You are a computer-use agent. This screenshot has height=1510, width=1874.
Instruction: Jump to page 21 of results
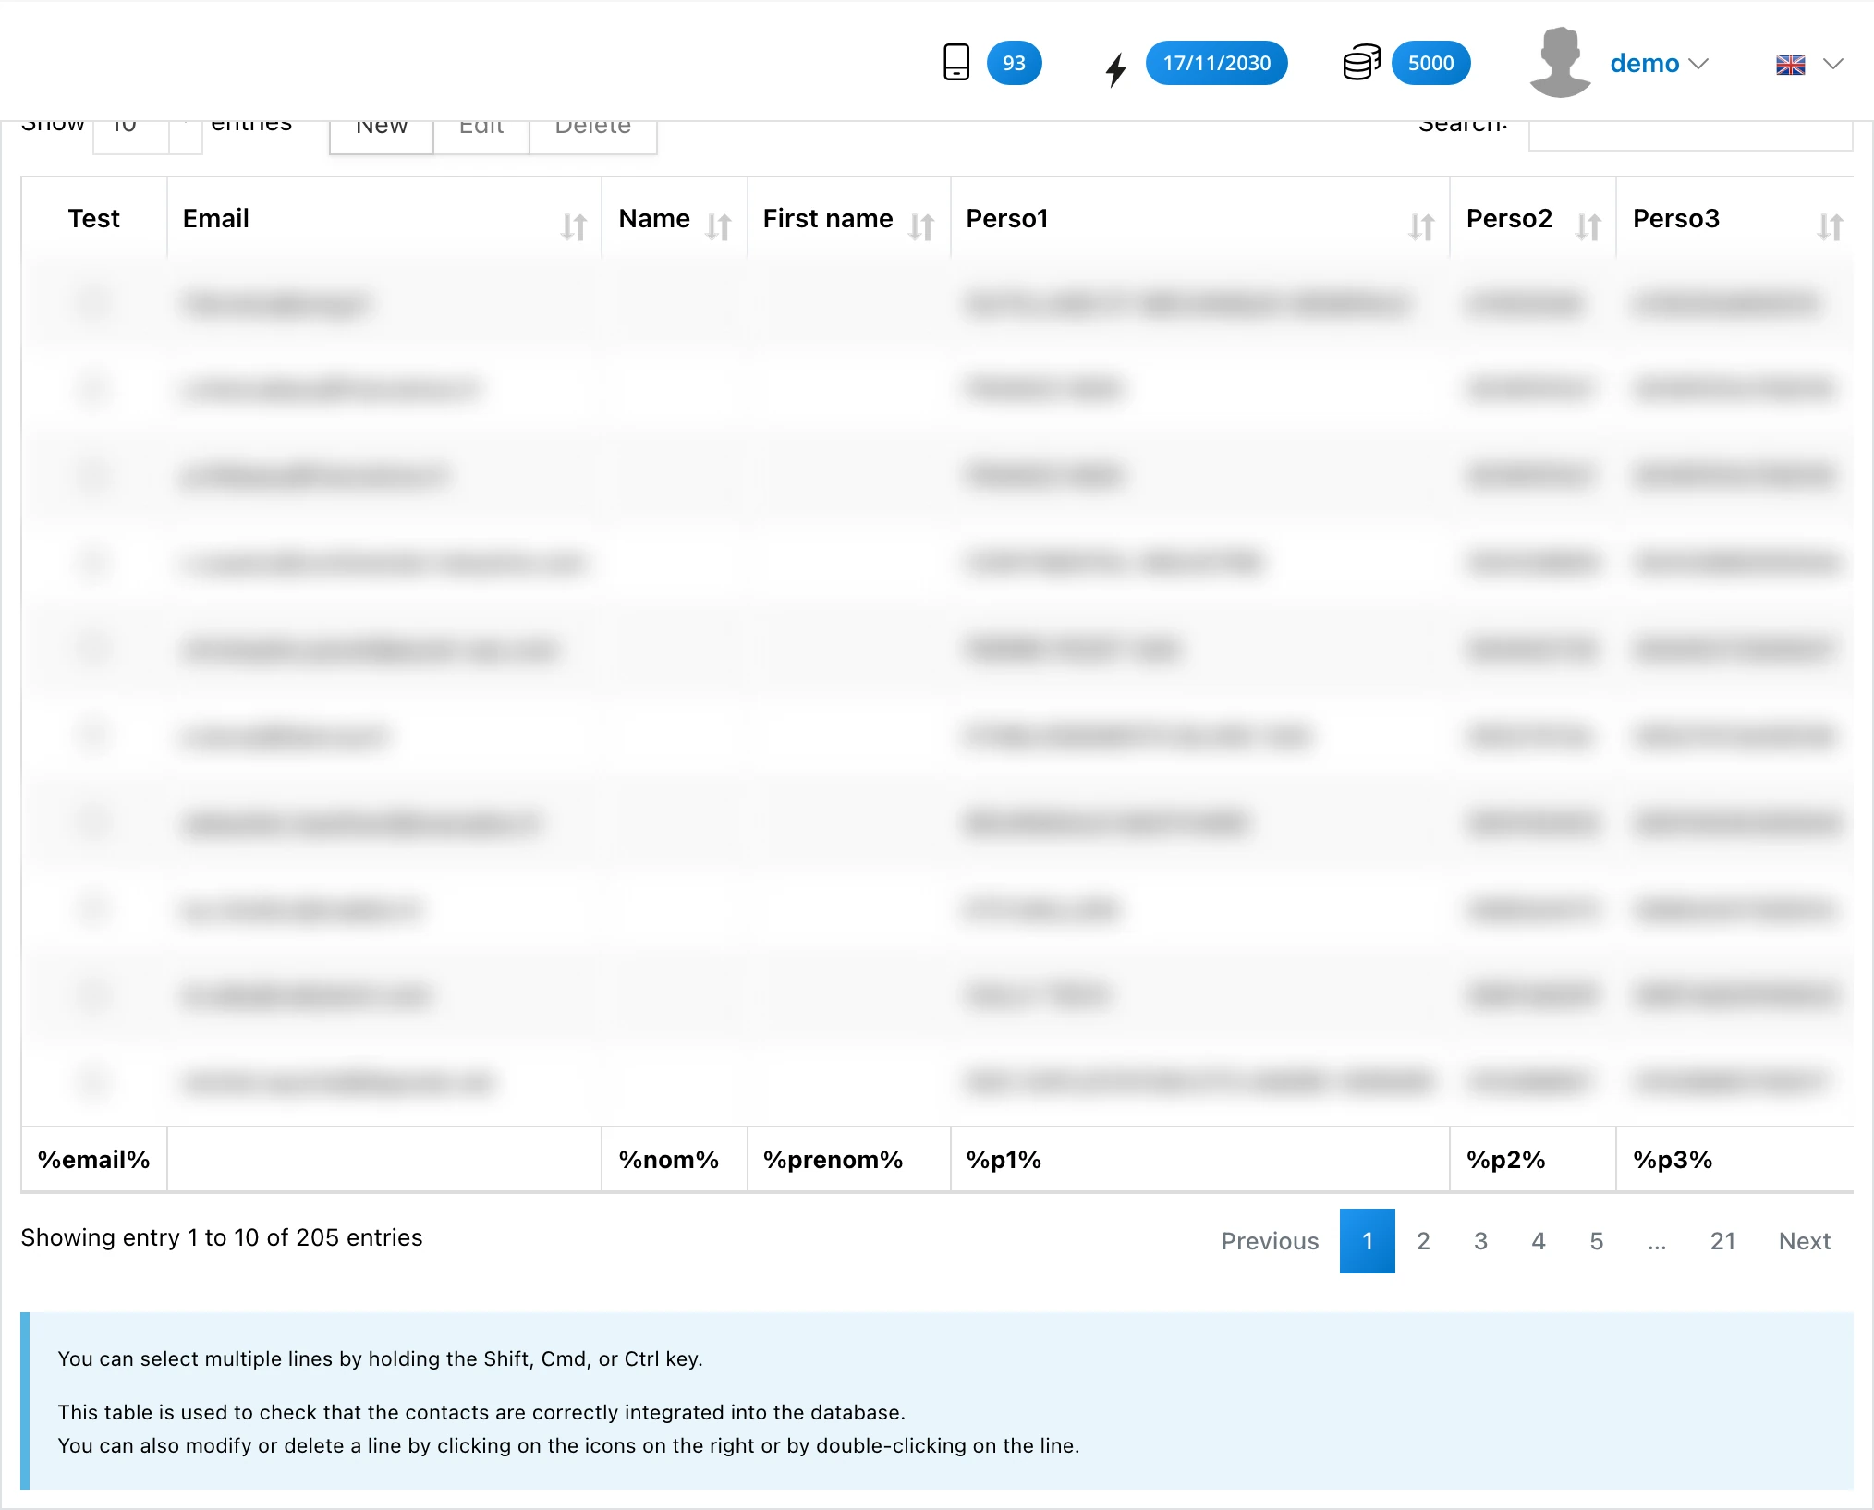[x=1722, y=1241]
